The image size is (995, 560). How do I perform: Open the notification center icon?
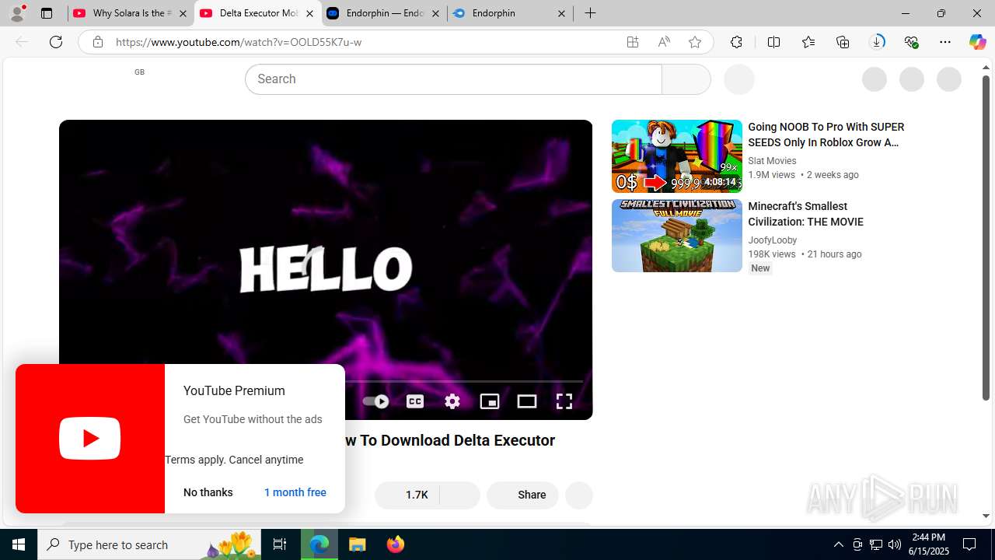tap(969, 544)
